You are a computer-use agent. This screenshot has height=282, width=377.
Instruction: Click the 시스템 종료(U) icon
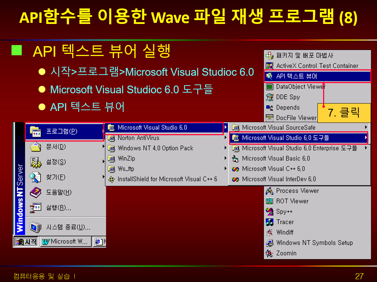36,227
